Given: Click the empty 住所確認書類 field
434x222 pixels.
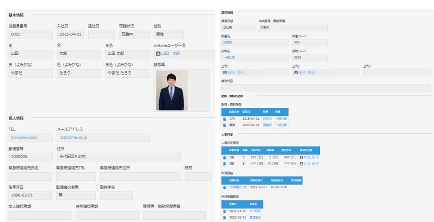Looking at the screenshot, I should click(107, 215).
